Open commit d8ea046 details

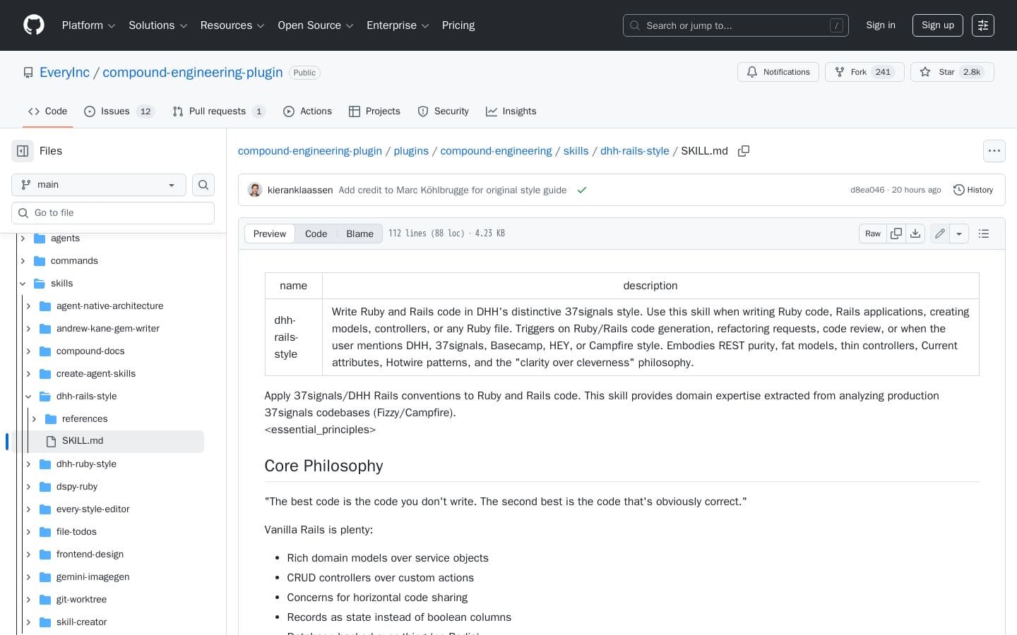coord(869,190)
